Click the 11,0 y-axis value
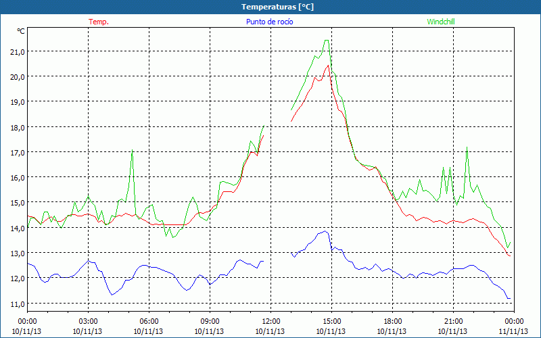Image resolution: width=541 pixels, height=338 pixels. (17, 304)
